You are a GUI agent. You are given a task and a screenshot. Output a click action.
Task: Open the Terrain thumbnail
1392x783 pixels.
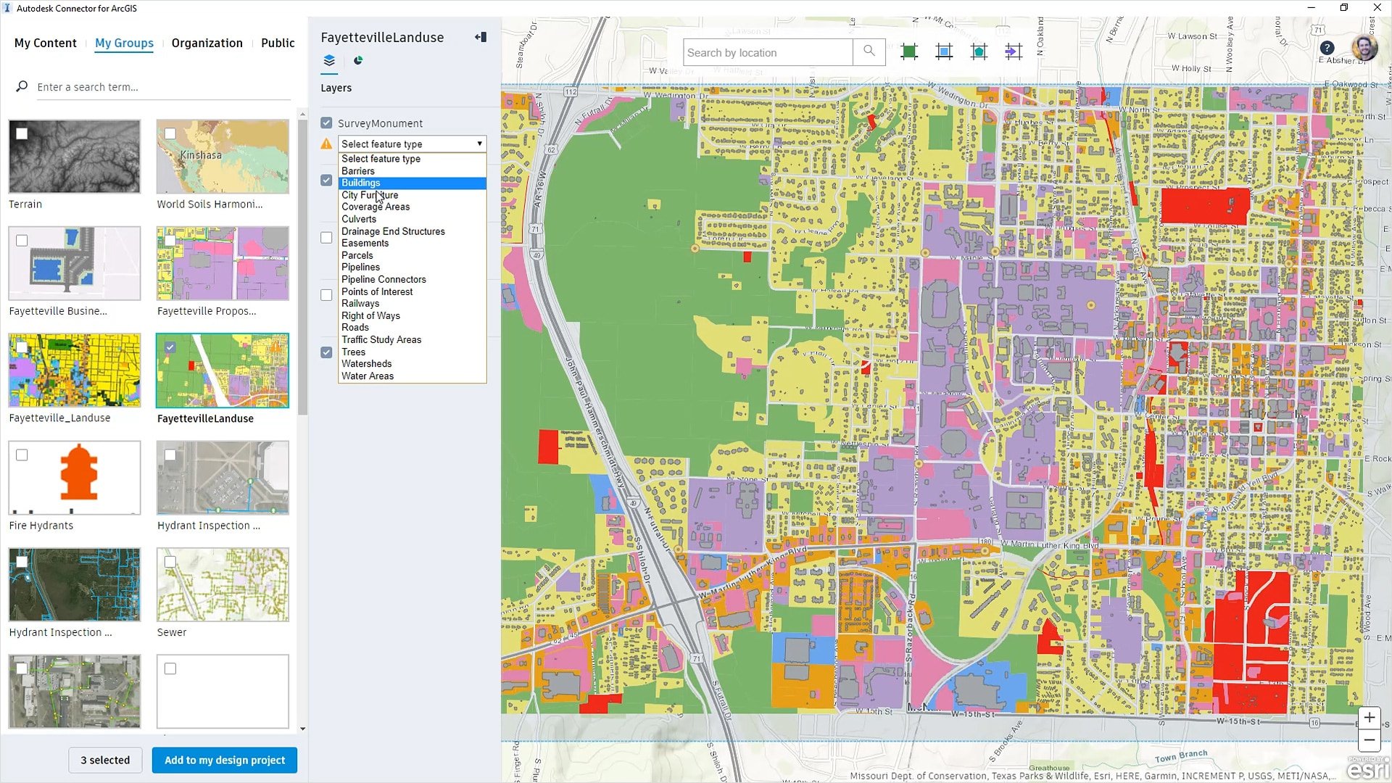[x=75, y=157]
